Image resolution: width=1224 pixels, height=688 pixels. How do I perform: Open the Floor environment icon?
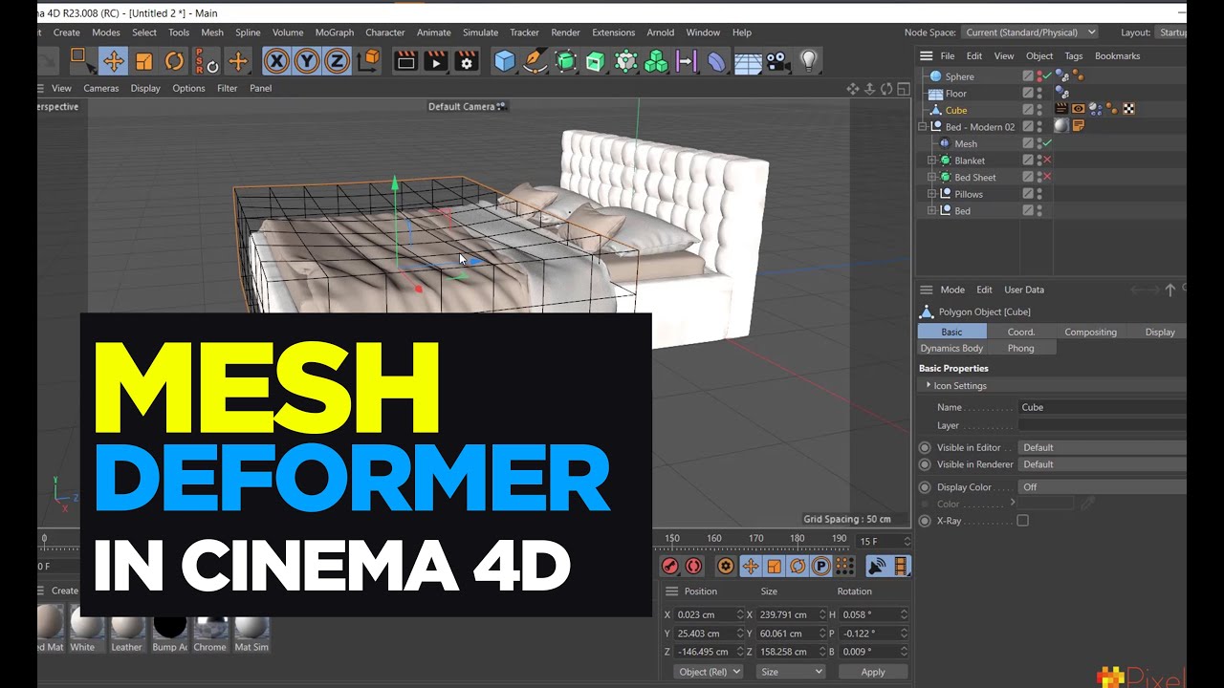click(x=748, y=62)
